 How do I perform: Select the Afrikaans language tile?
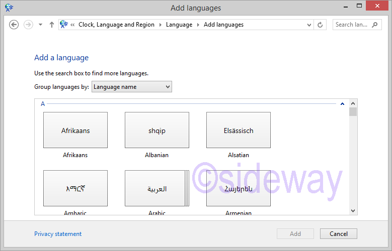(75, 131)
